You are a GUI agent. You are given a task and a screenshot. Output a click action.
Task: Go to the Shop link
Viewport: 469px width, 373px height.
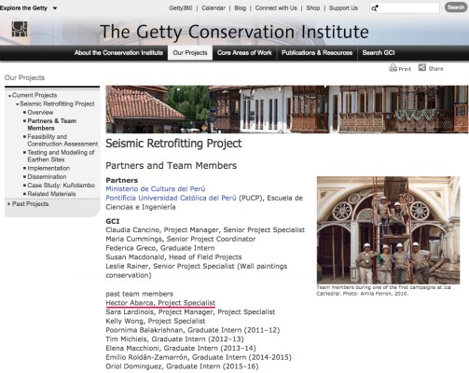313,8
